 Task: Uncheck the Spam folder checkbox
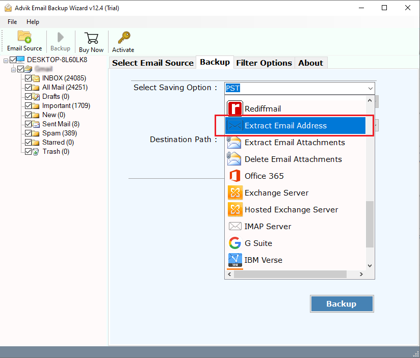[29, 133]
